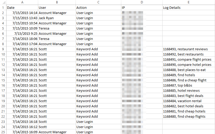This screenshot has height=134, width=215.
Task: Select column D header
Action: [142, 2]
